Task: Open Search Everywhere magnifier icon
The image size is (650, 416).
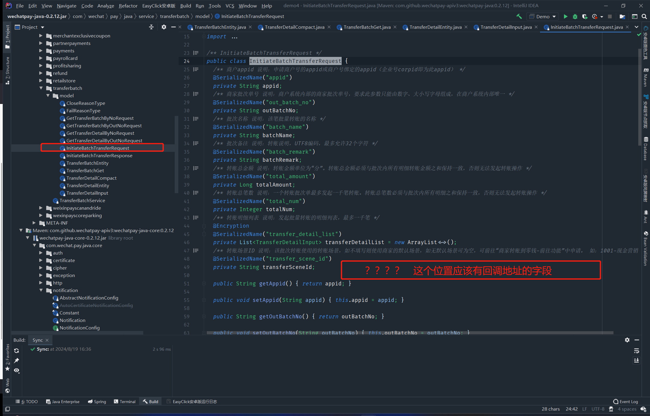Action: point(644,16)
